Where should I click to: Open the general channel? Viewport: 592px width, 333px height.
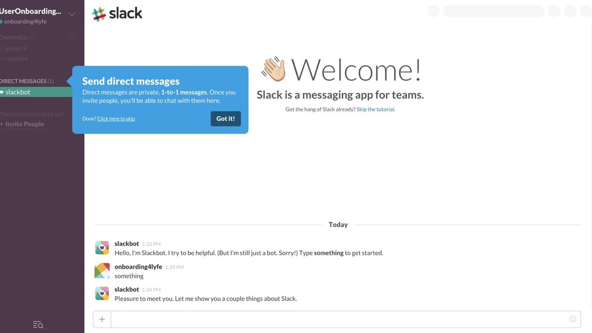(x=16, y=49)
